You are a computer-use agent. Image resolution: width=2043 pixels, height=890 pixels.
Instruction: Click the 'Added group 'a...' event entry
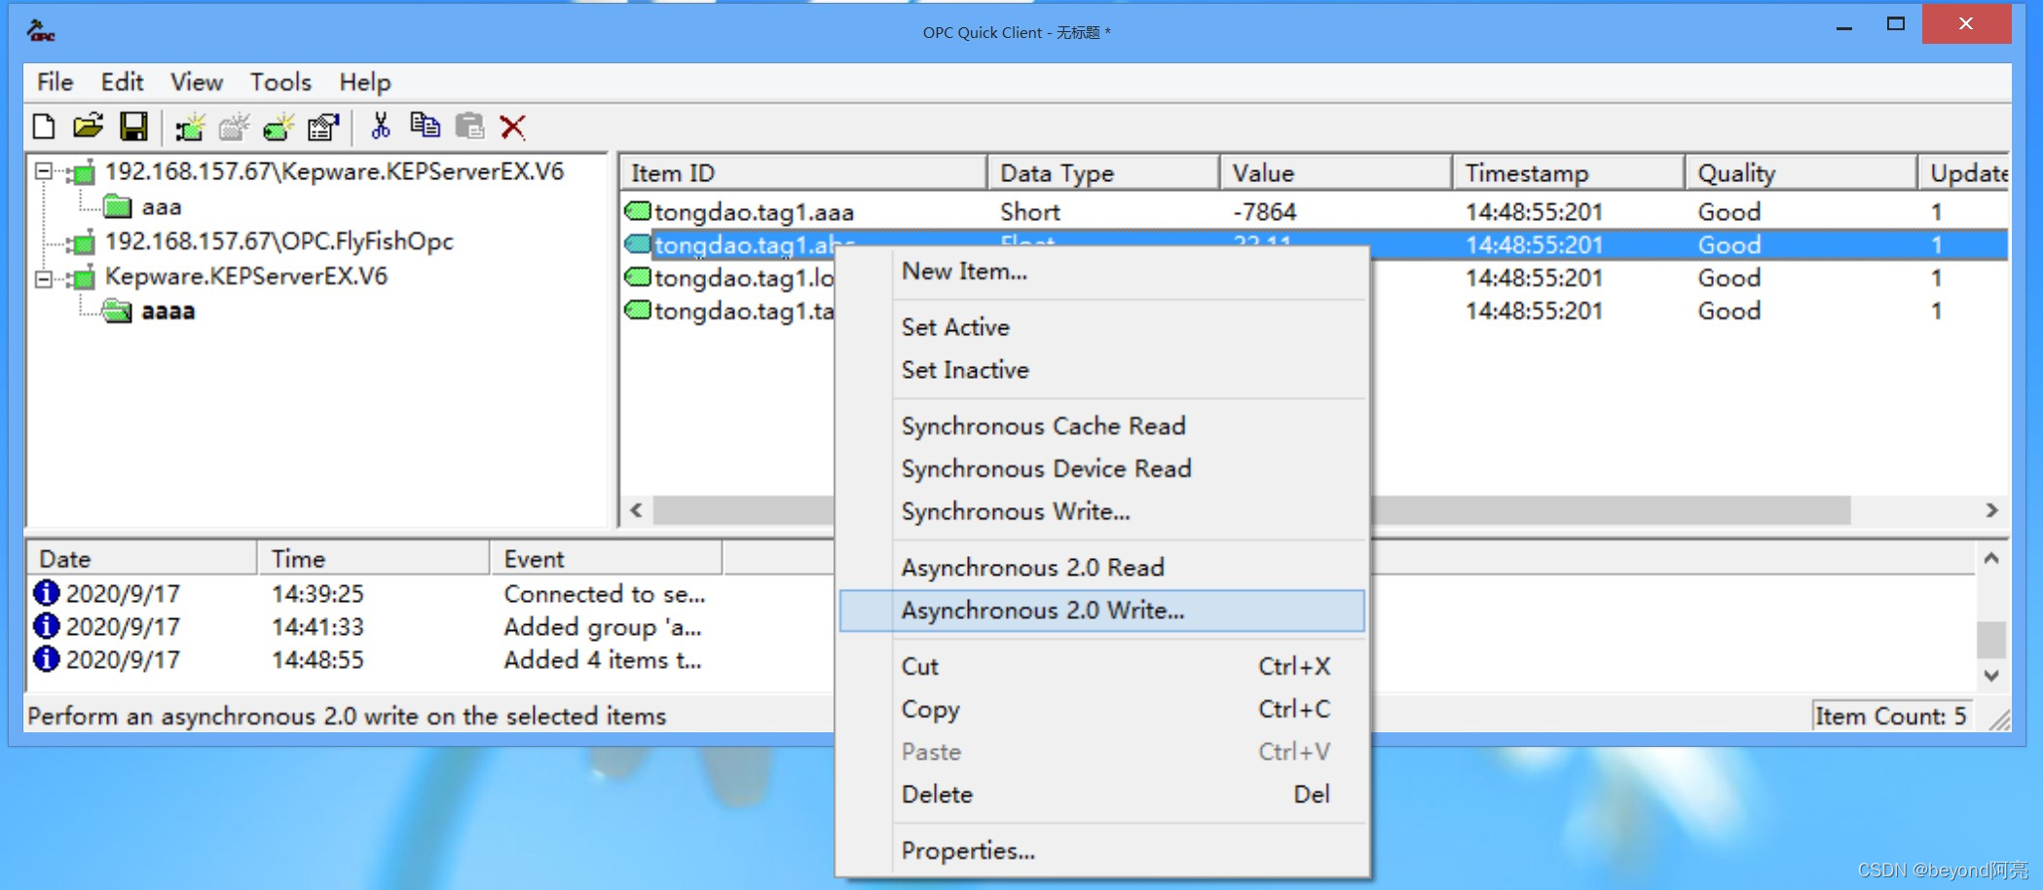click(603, 627)
